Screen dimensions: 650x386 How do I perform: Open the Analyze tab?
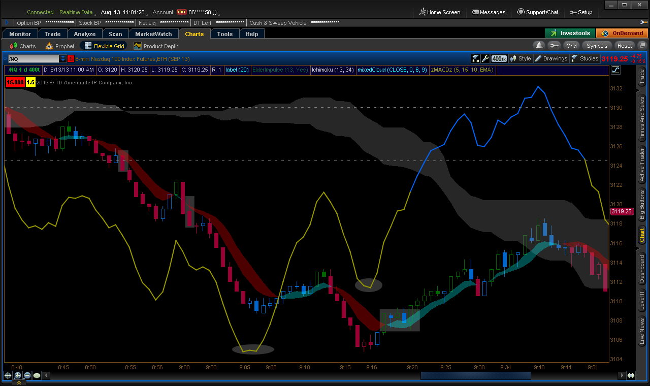tap(85, 34)
